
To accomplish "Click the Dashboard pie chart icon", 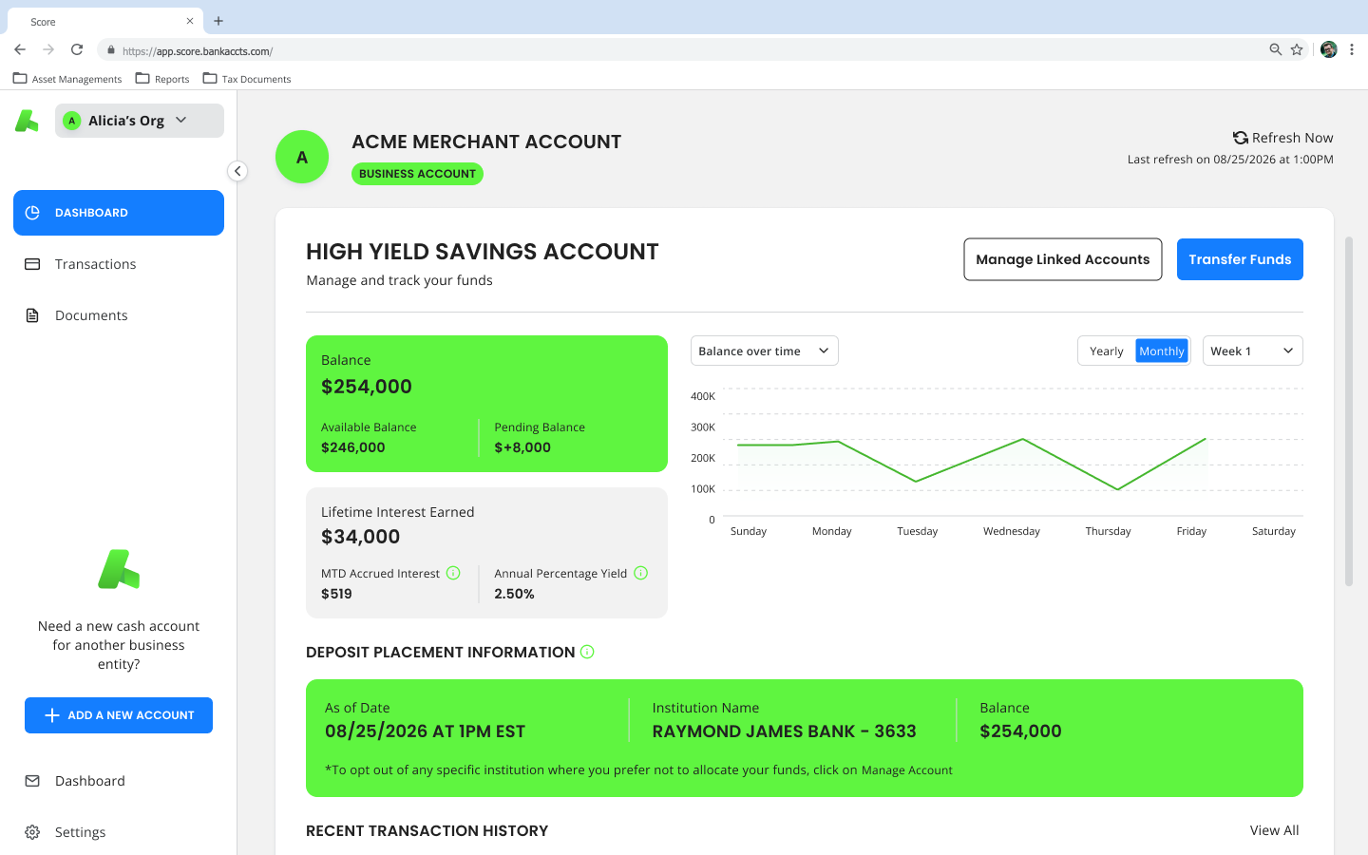I will (32, 213).
